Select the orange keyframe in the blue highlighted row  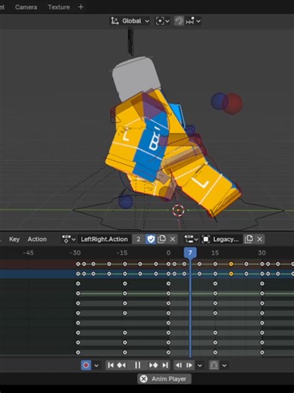click(x=231, y=274)
